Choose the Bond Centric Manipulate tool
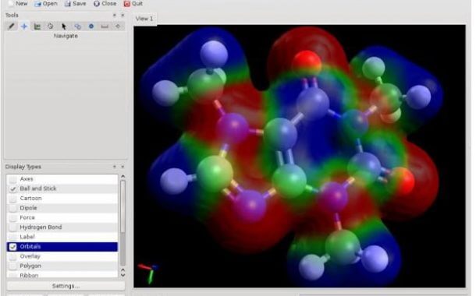 [x=37, y=26]
